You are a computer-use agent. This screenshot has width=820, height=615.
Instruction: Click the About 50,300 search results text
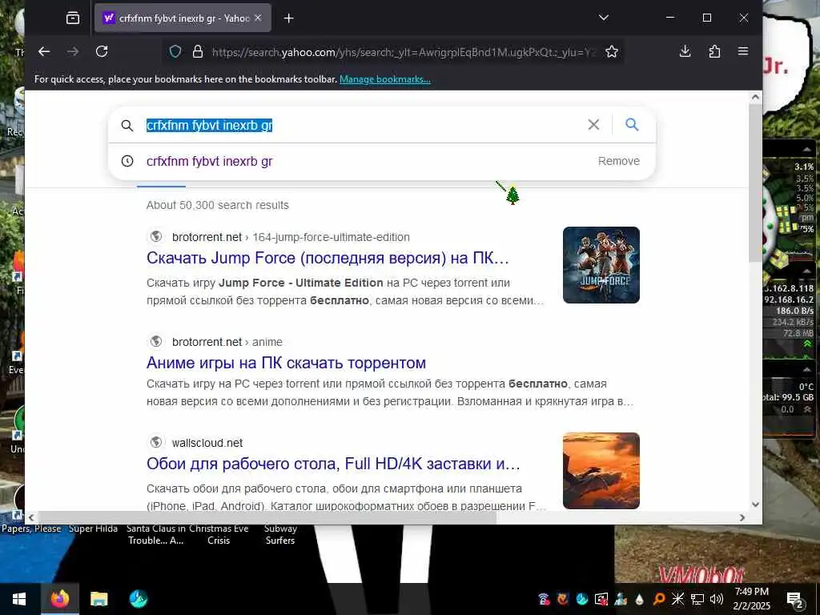tap(218, 205)
